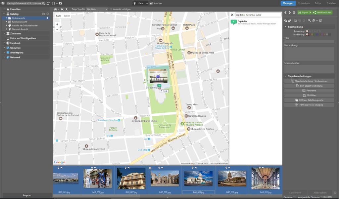Screen dimensions: 339x199
Task: Select the purple Markierung color swatch
Action: tap(322, 34)
